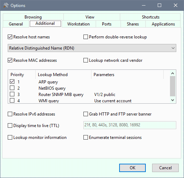Select the ARP query row text

48,82
